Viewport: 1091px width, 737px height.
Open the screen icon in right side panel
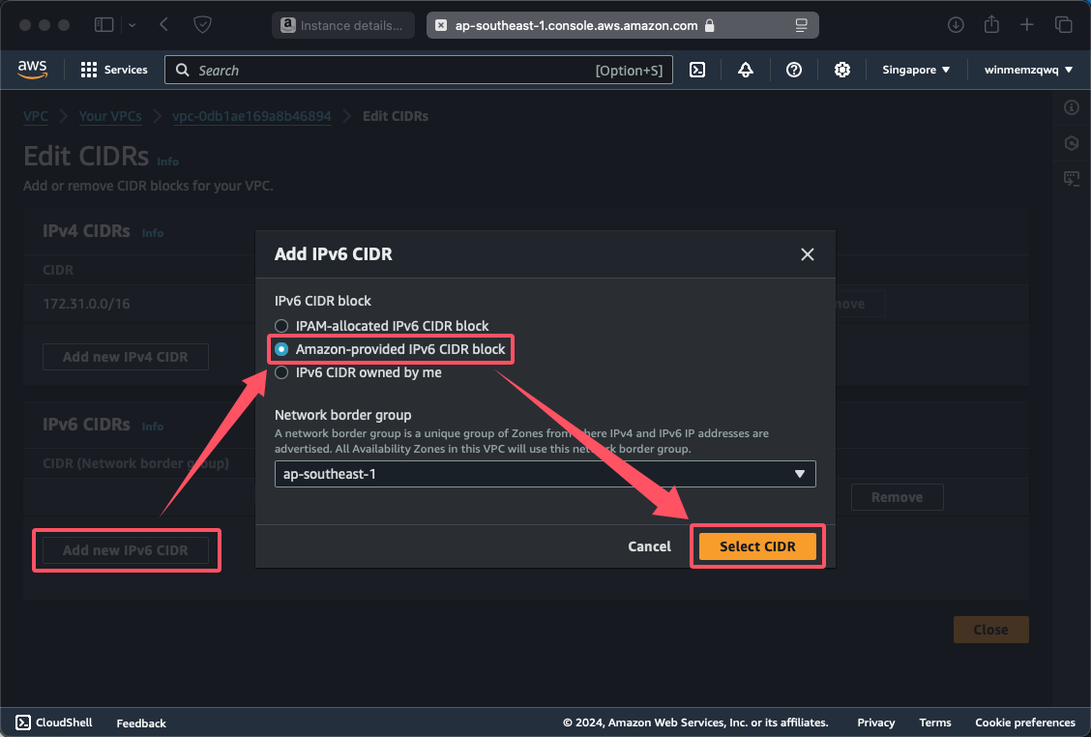(x=1072, y=179)
